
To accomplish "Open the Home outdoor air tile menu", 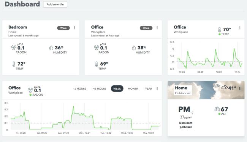I will [240, 88].
